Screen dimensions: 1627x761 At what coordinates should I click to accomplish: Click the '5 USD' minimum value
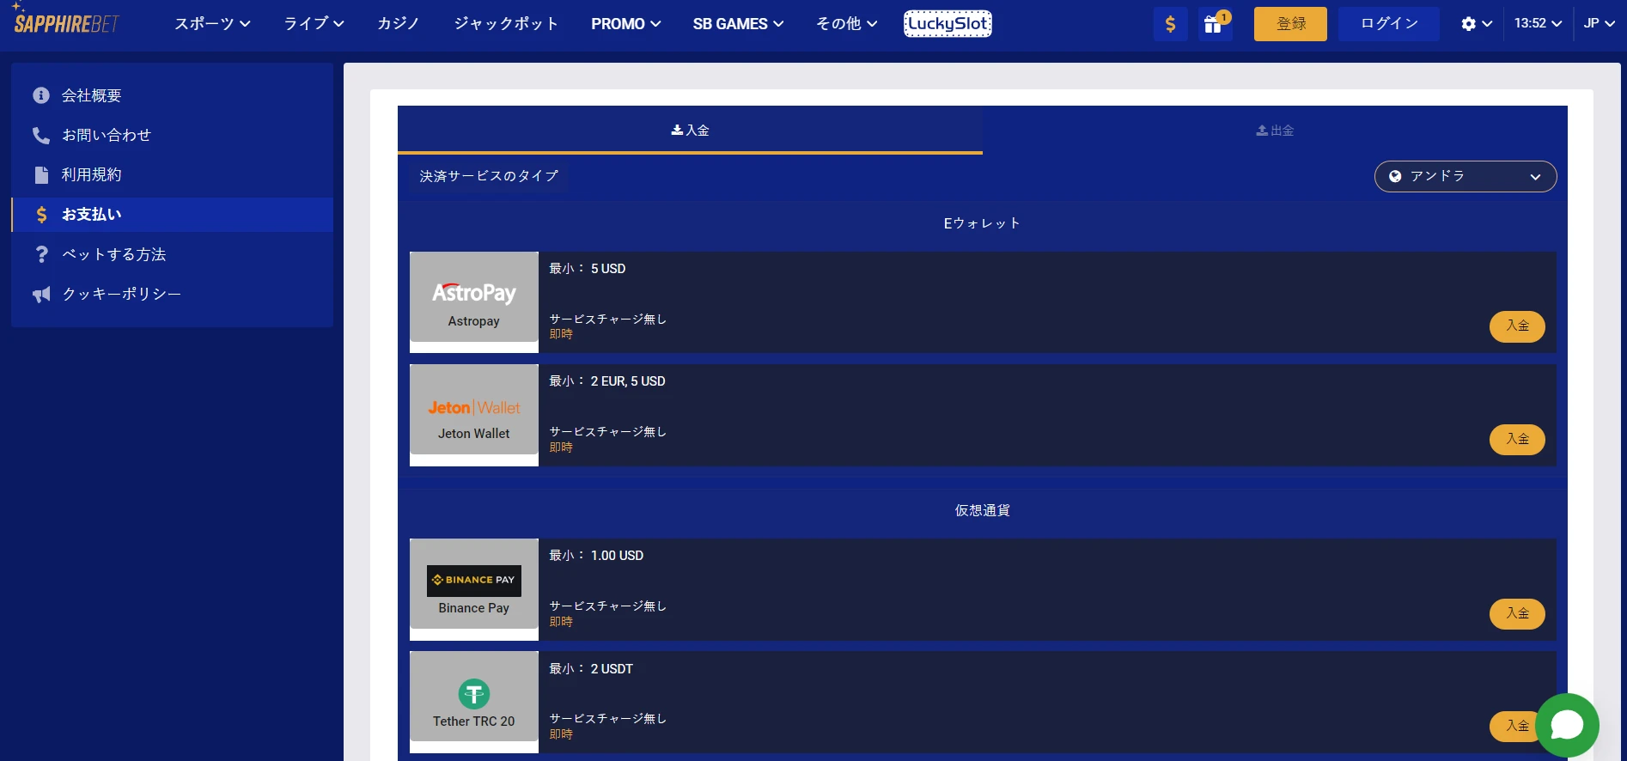pos(608,269)
